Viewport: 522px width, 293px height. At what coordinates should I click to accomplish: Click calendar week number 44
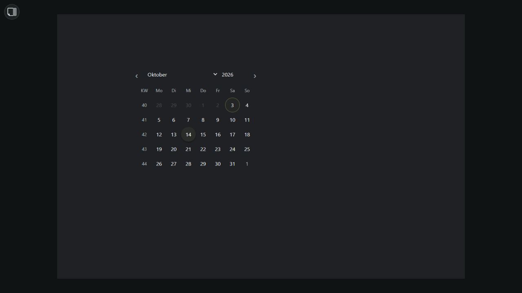[144, 164]
